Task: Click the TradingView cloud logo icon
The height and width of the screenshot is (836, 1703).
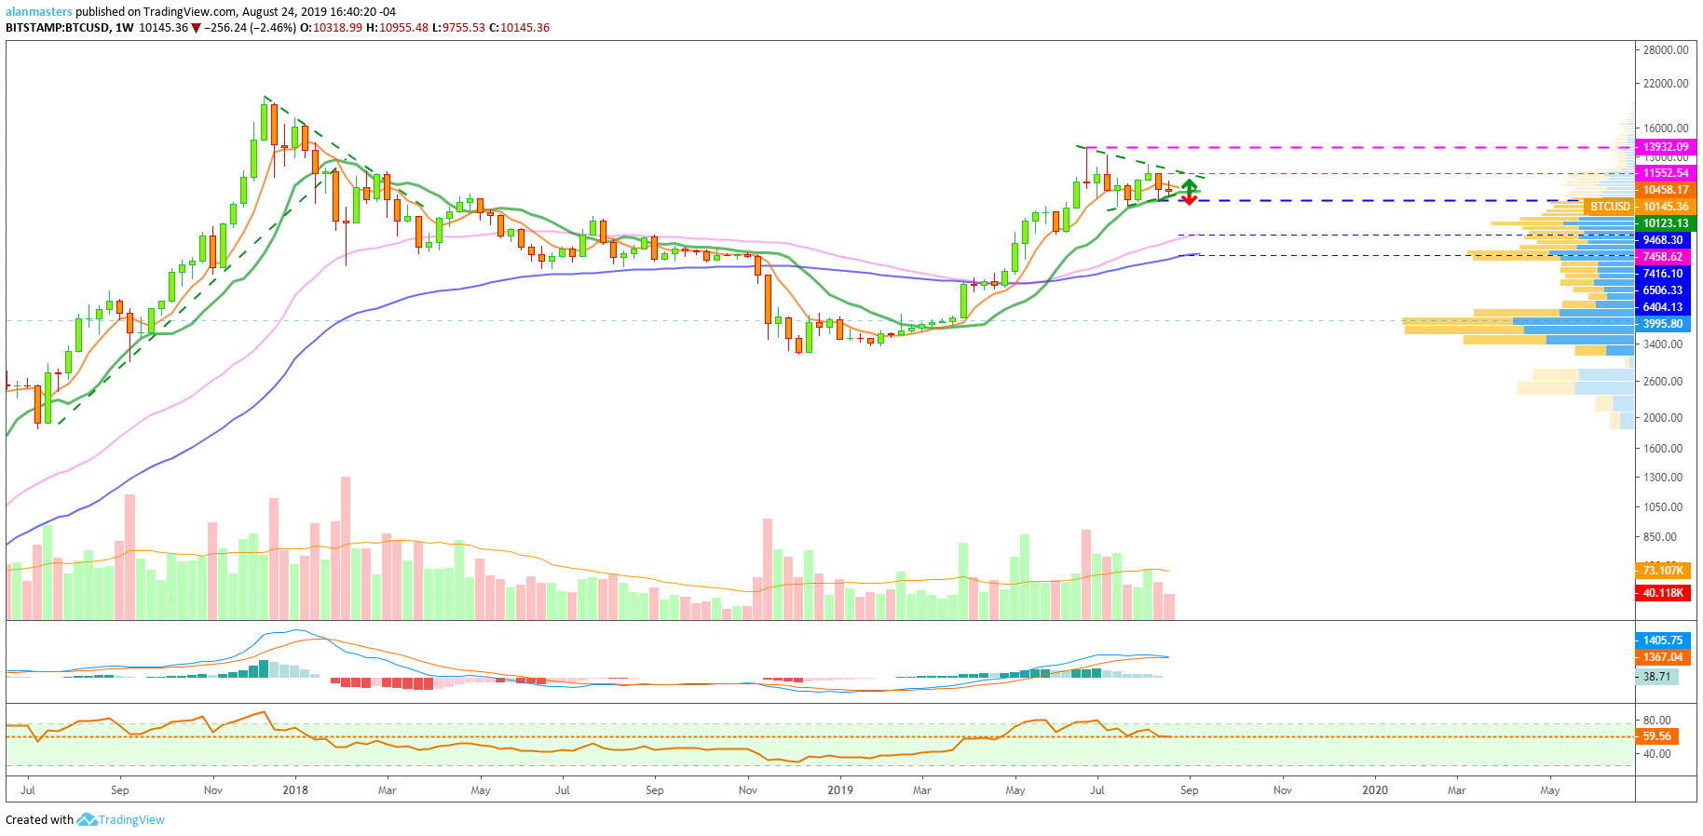Action: [x=87, y=819]
